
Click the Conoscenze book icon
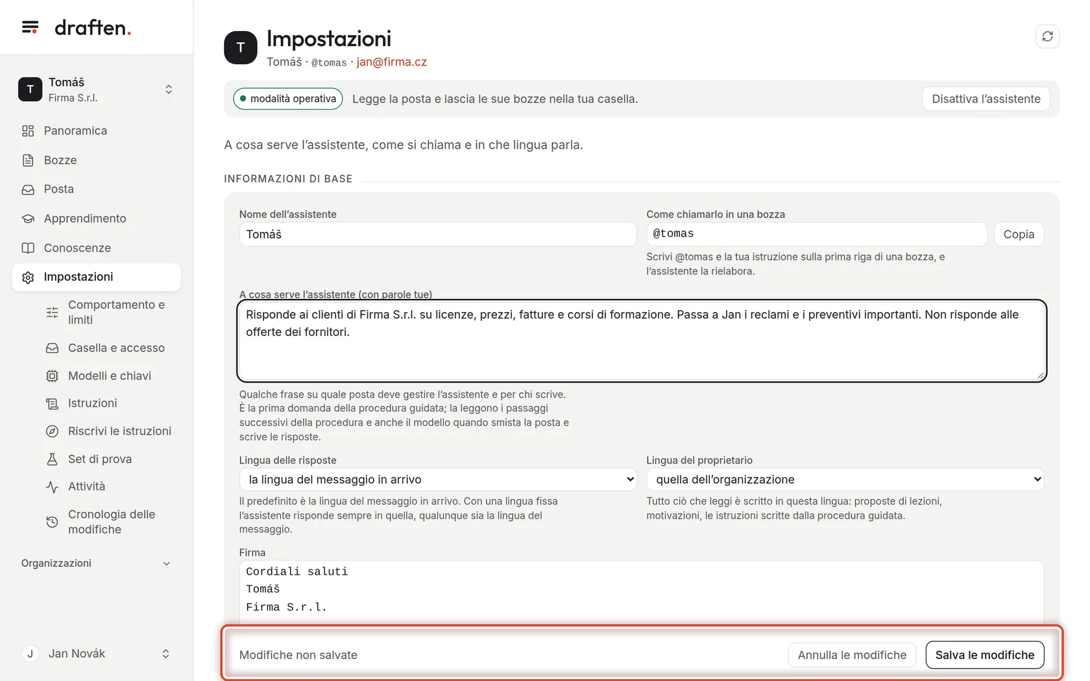(x=28, y=248)
